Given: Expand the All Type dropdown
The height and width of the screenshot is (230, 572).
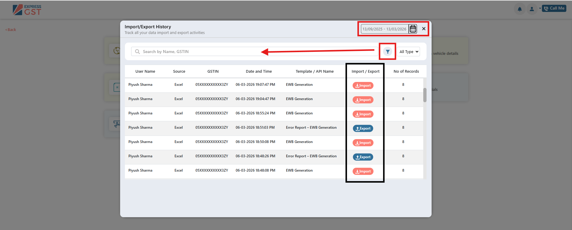Looking at the screenshot, I should [x=408, y=52].
